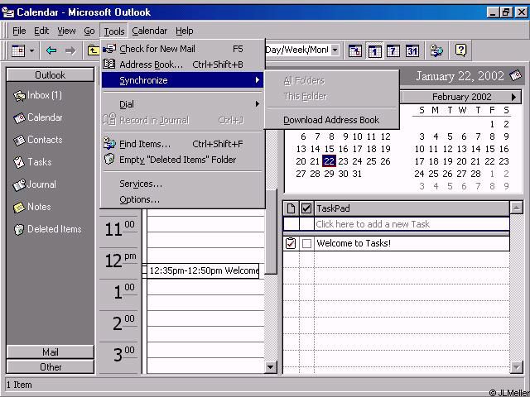Select January 22 in date navigator

(329, 161)
